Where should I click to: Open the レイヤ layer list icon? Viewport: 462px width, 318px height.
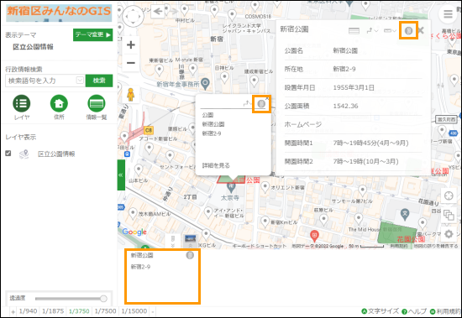(x=21, y=103)
